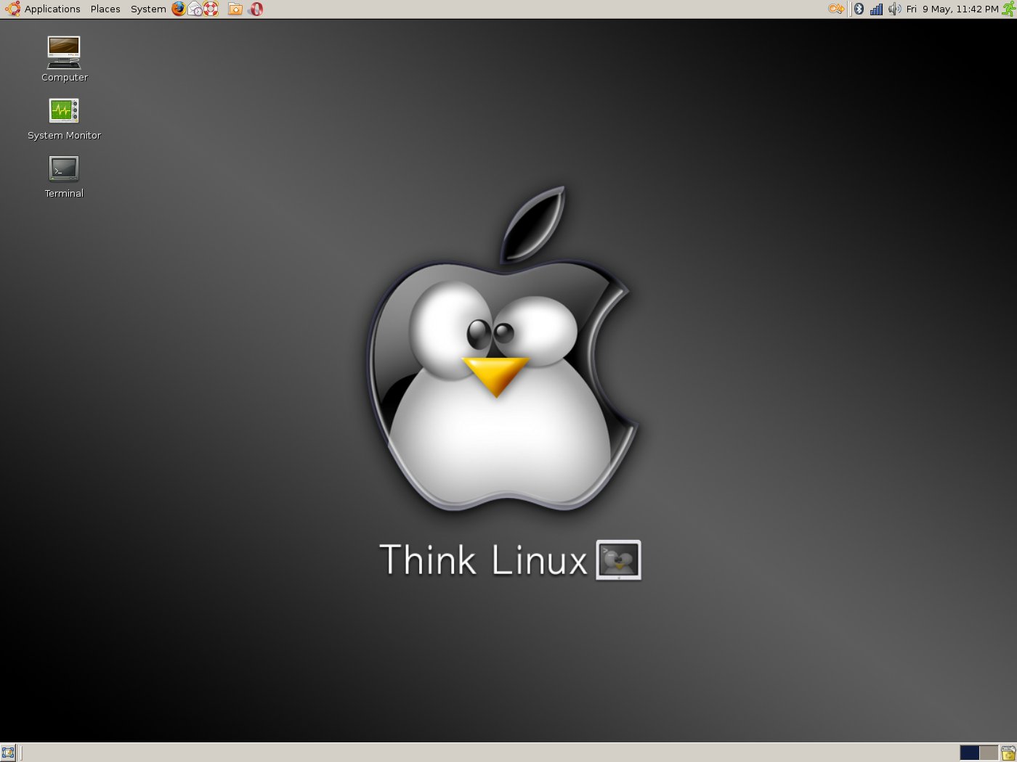Click the volume speaker icon
This screenshot has width=1017, height=762.
(894, 9)
